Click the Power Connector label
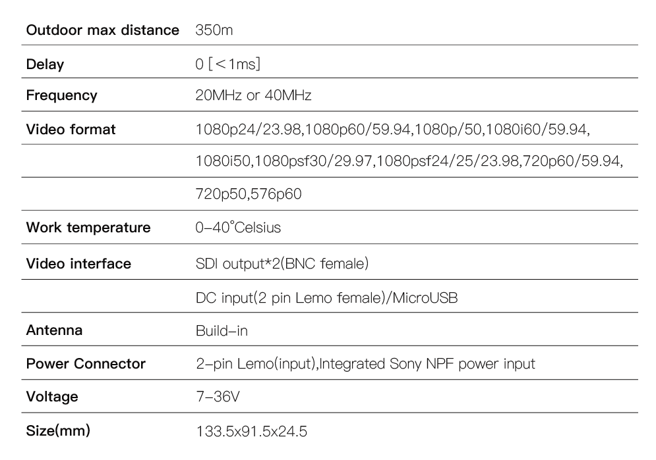Screen dimensions: 656x460 [x=85, y=363]
